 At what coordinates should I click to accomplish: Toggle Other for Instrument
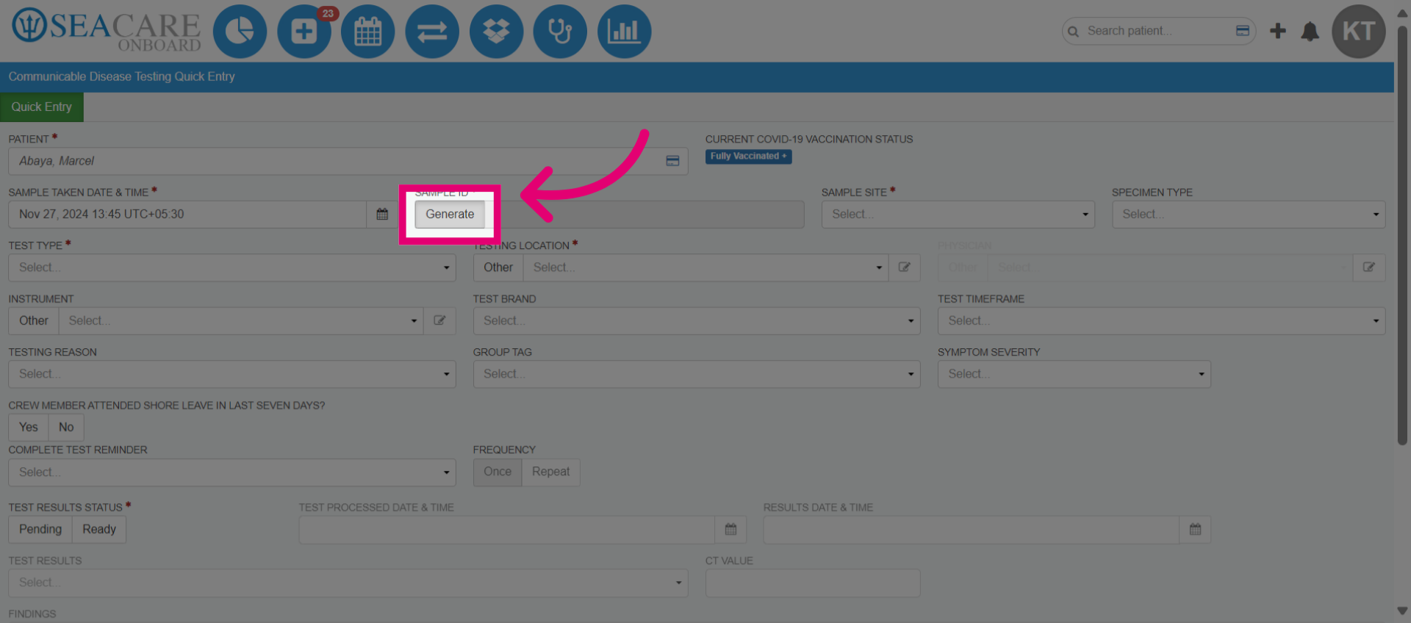tap(34, 321)
